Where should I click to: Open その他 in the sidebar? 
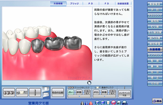(155, 83)
